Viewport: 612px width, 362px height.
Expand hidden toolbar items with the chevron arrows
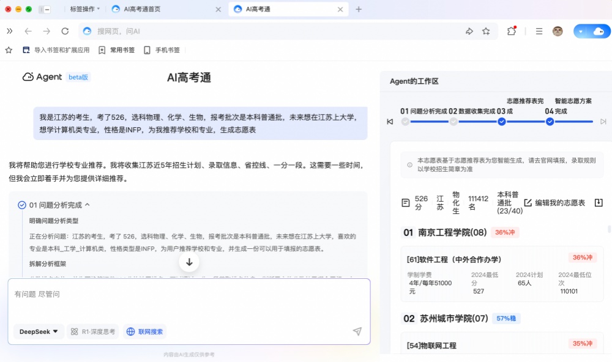click(9, 31)
